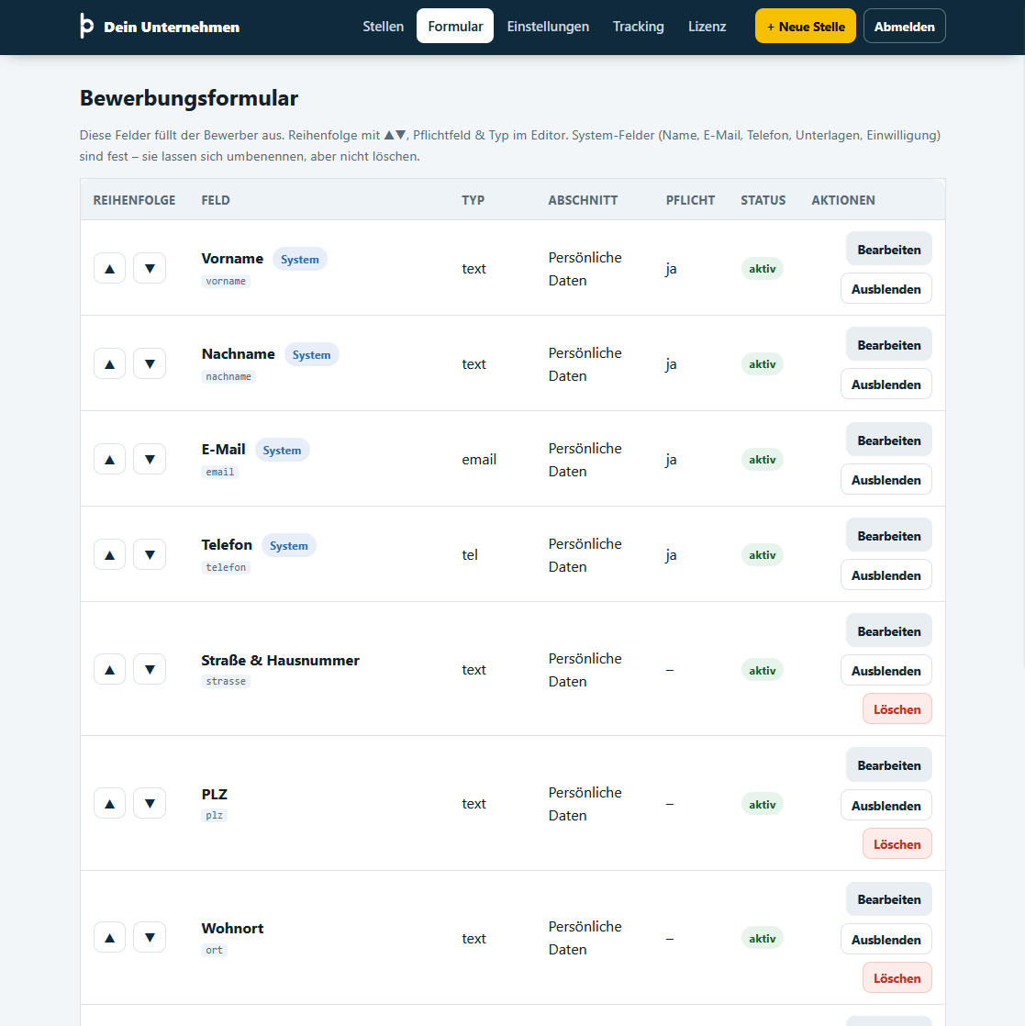Delete the Straße & Hausnummer field
1025x1026 pixels.
[x=897, y=709]
